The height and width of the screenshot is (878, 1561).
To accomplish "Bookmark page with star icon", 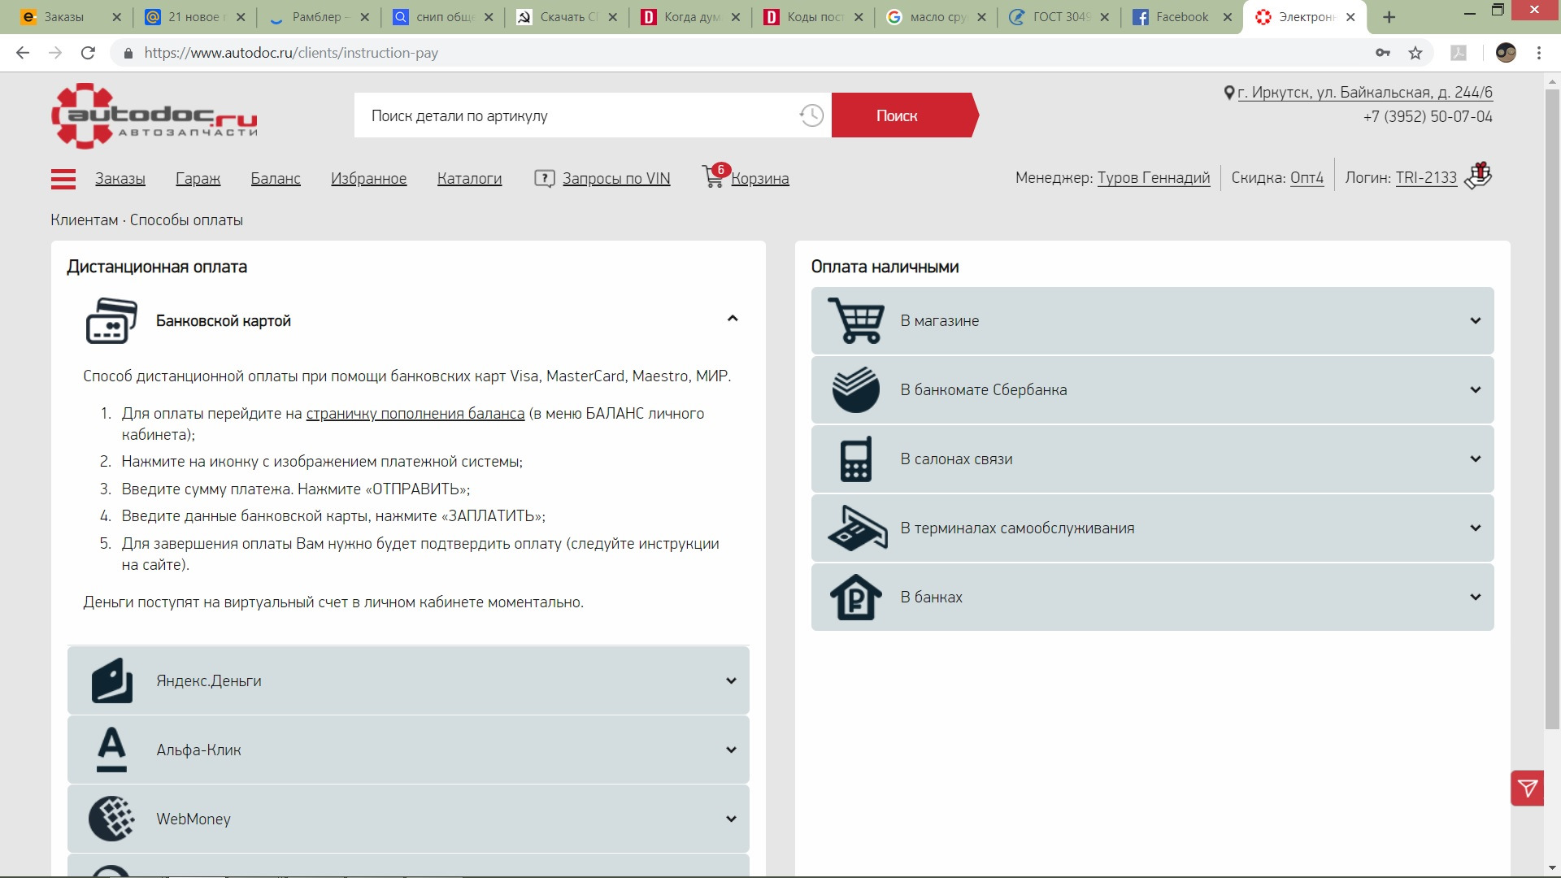I will pyautogui.click(x=1415, y=53).
